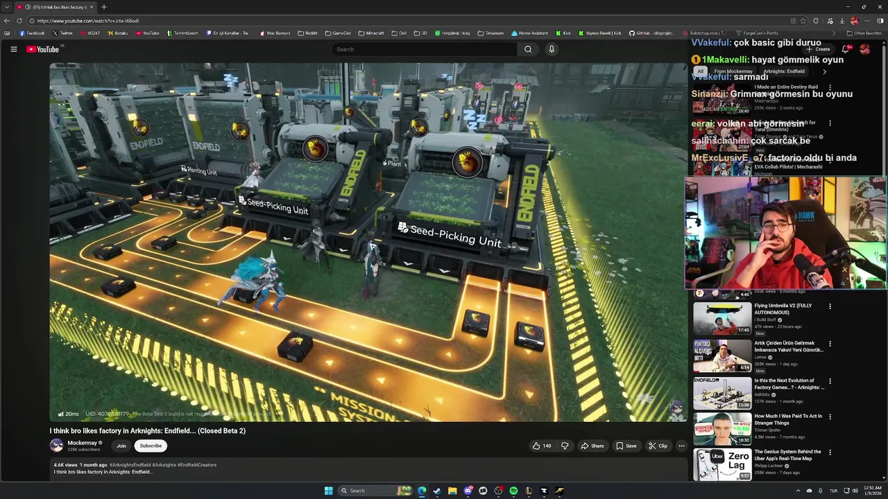Open 'How Much I Was Paid To Act In Stranger Things'
This screenshot has height=499, width=888.
tap(788, 419)
